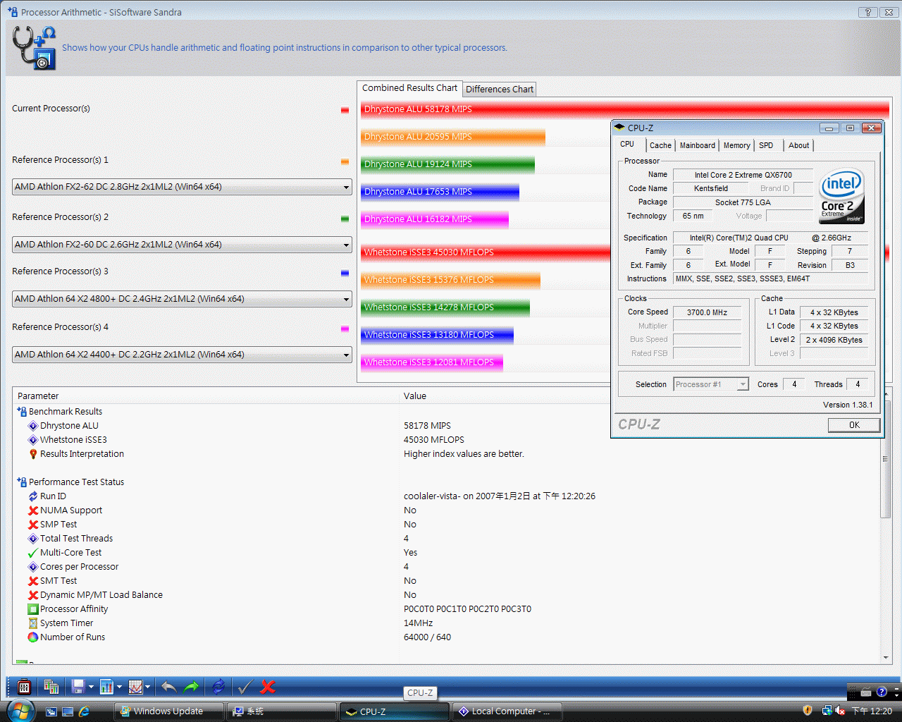Open the Options icon in Sandra toolbar
Screen dimensions: 902x722
coord(23,687)
